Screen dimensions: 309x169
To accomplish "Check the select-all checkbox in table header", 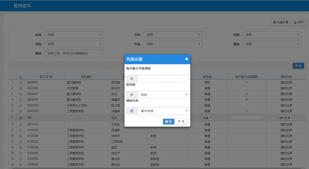I will pos(20,77).
